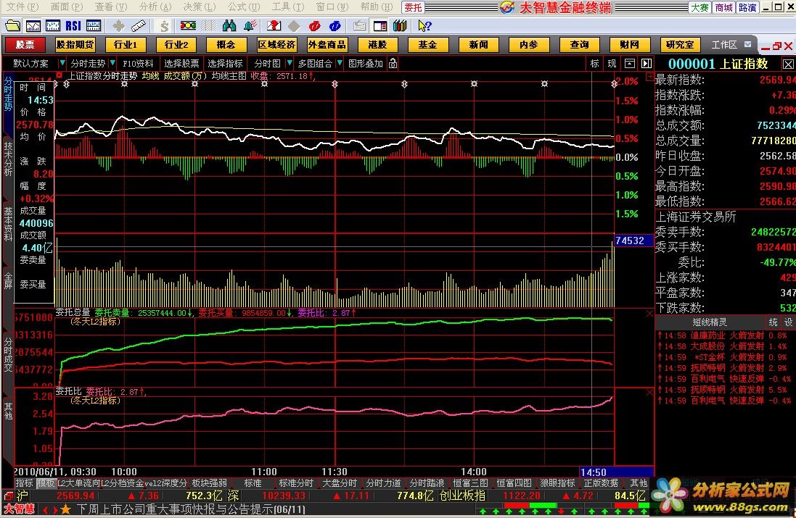Open the 基本资料 vertical side tab
The image size is (796, 518).
tap(8, 224)
